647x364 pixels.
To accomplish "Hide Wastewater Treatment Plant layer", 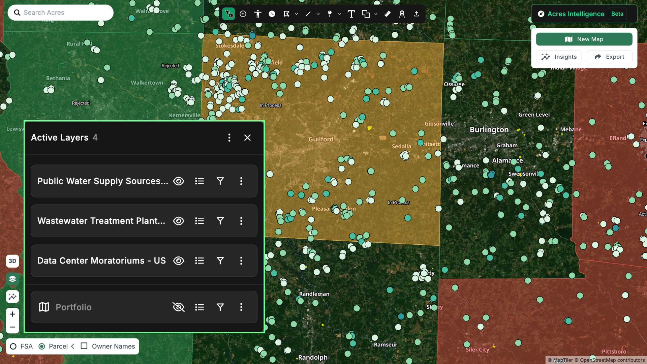I will [179, 221].
